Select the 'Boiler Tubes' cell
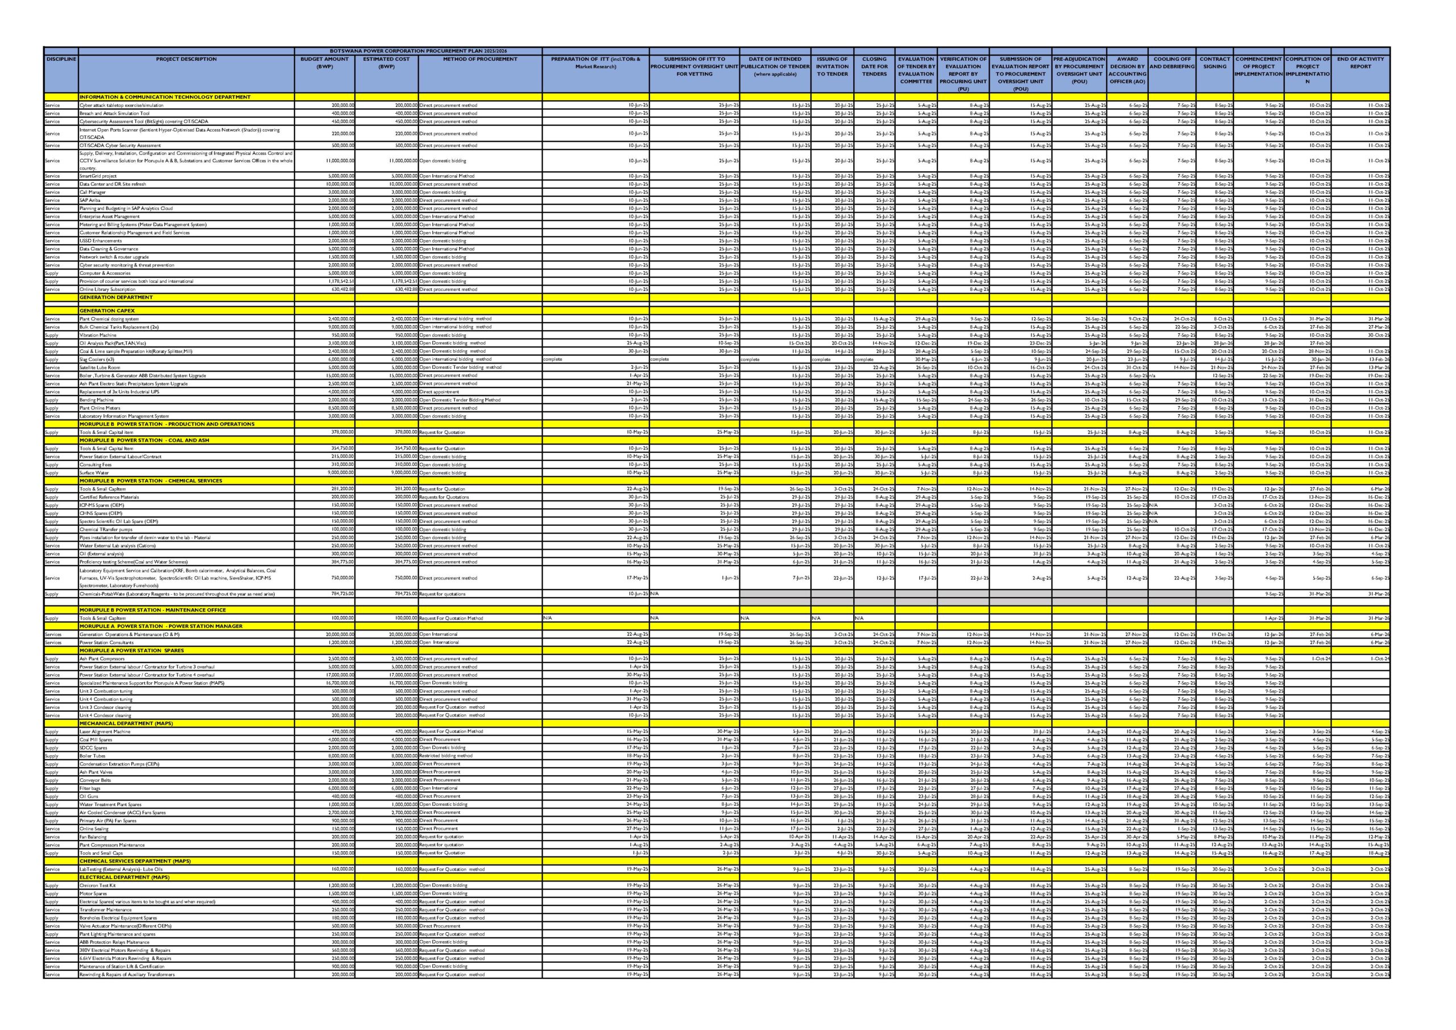 [186, 756]
